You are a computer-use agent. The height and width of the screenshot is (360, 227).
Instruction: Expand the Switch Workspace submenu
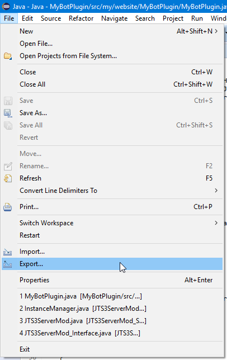(x=216, y=223)
